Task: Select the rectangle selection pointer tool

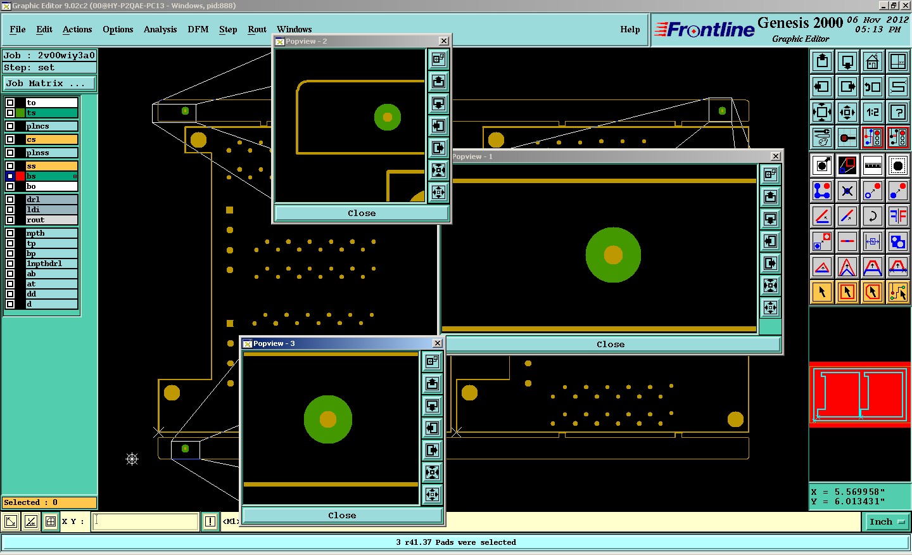Action: [847, 292]
